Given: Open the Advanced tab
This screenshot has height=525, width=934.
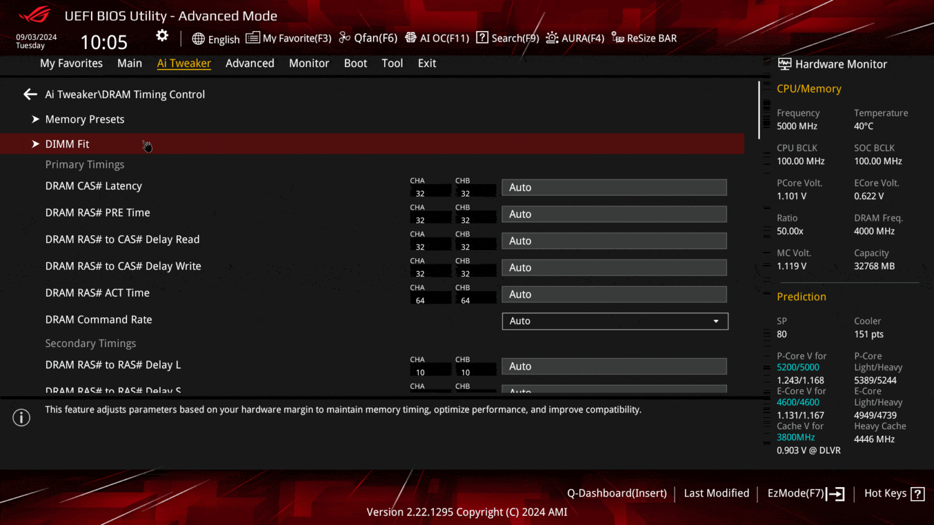Looking at the screenshot, I should click(250, 63).
